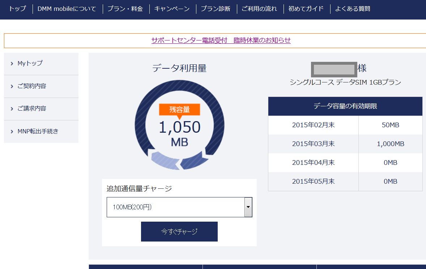Select Myトップ in sidebar

41,64
